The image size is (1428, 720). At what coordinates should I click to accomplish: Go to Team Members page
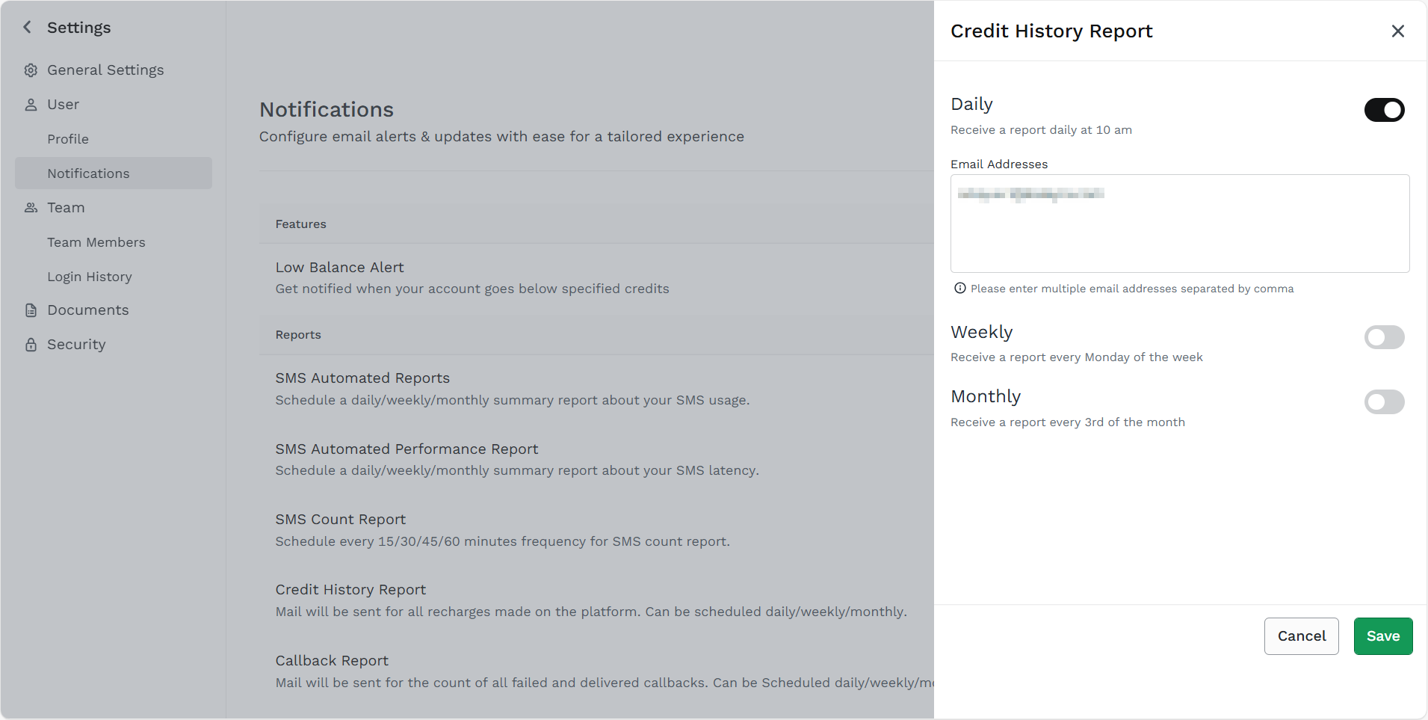96,242
